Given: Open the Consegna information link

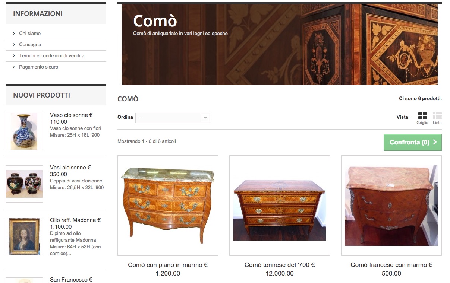Looking at the screenshot, I should pyautogui.click(x=30, y=45).
